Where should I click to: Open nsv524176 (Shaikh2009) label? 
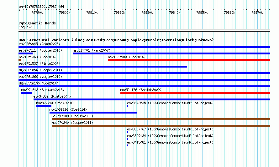coord(141,90)
